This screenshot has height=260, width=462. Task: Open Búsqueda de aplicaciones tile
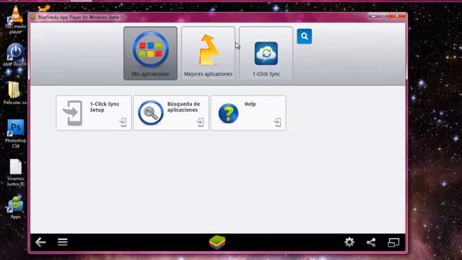[171, 113]
